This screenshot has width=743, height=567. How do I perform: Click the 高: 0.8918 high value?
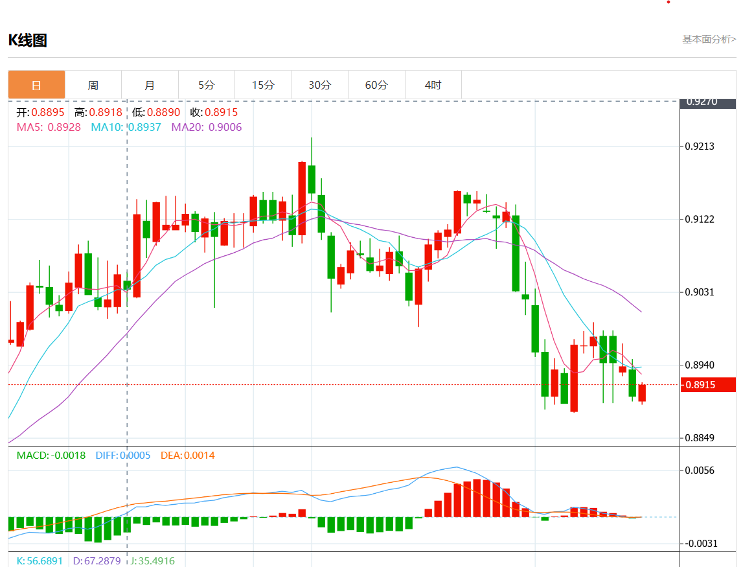pos(98,112)
